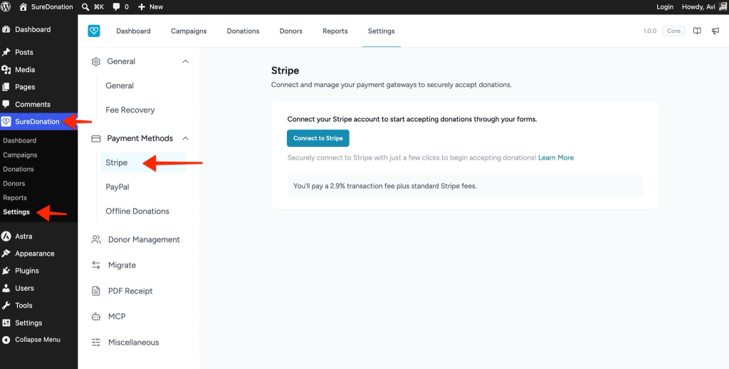729x369 pixels.
Task: Open the Donations tab
Action: [243, 31]
